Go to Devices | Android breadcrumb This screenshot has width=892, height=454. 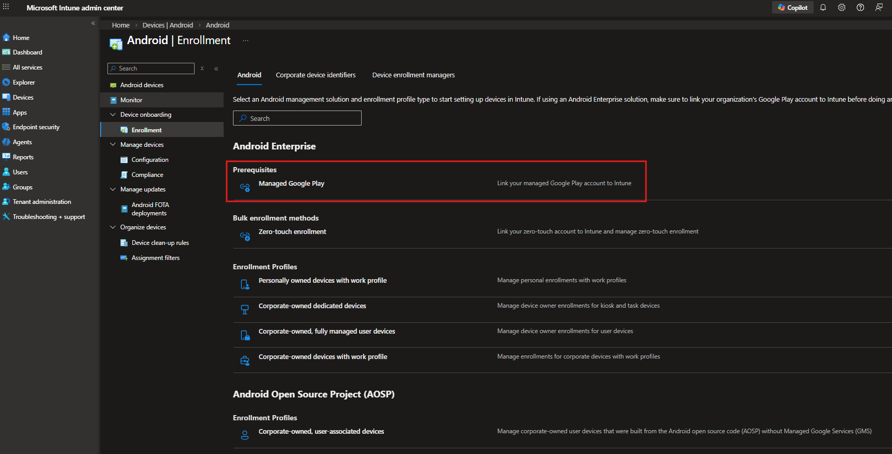coord(168,25)
